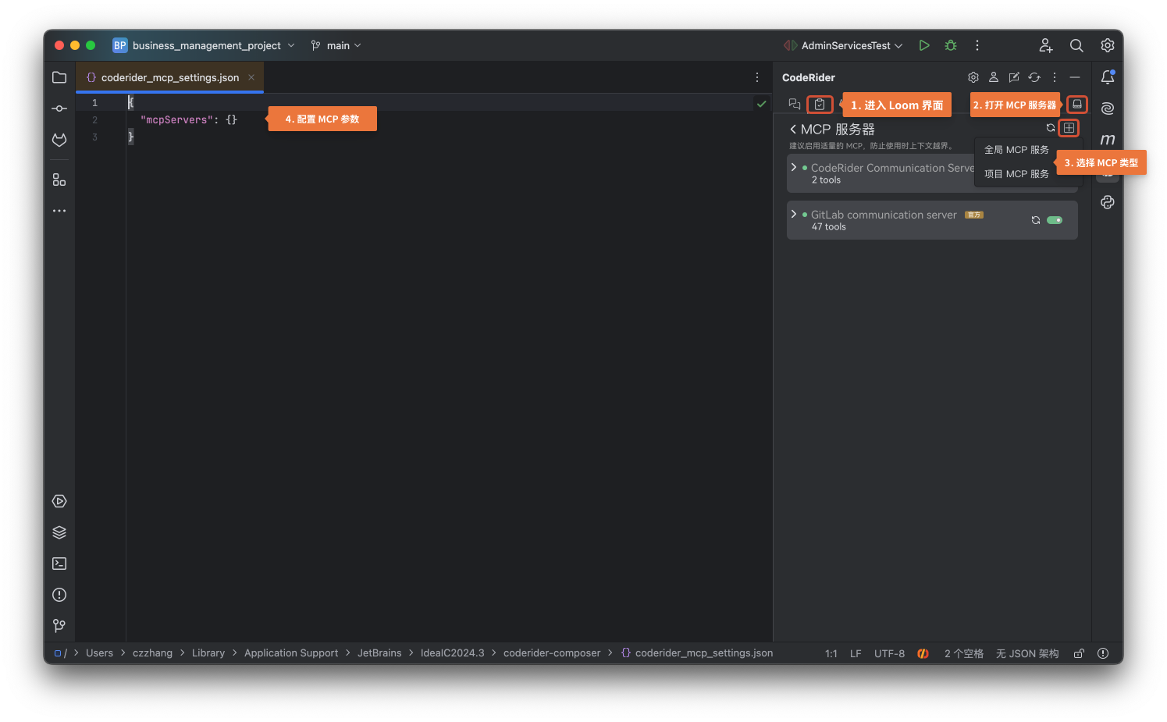The image size is (1167, 722).
Task: Open the spiral AI assistant icon
Action: [1108, 108]
